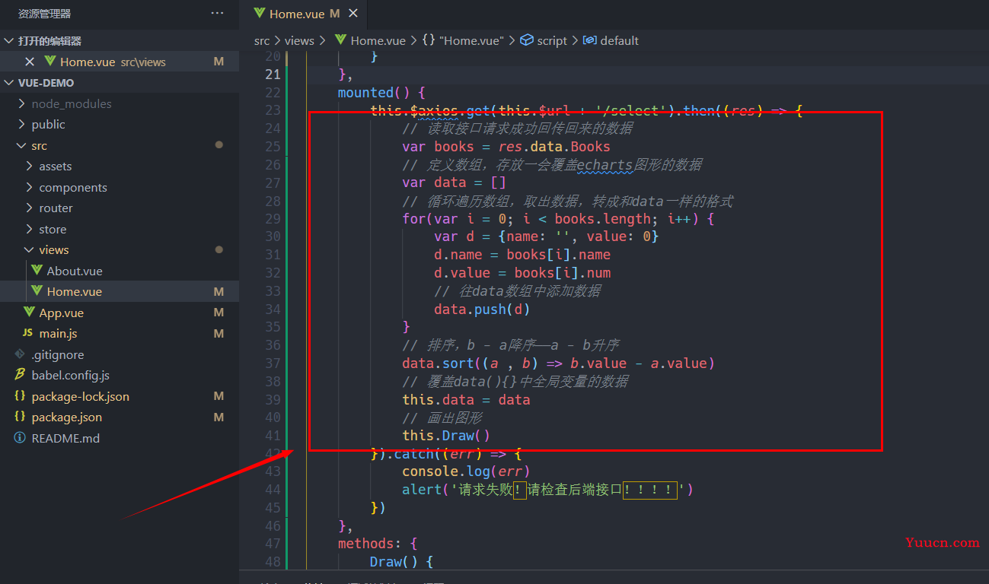The width and height of the screenshot is (989, 584).
Task: Click JSON braces icon beside package-lock.json
Action: click(20, 396)
